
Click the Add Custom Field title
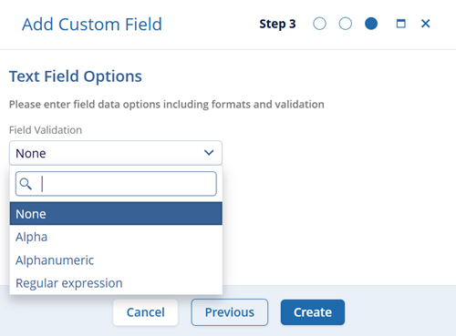(x=92, y=25)
